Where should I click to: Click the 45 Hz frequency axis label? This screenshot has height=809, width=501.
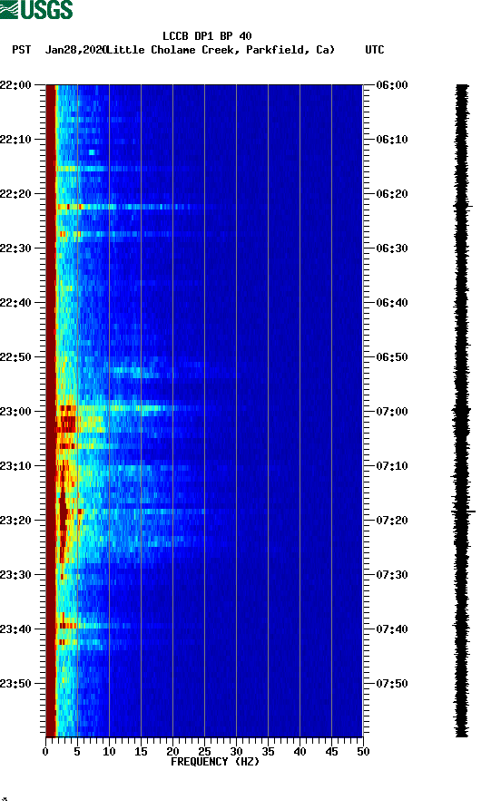tap(331, 752)
